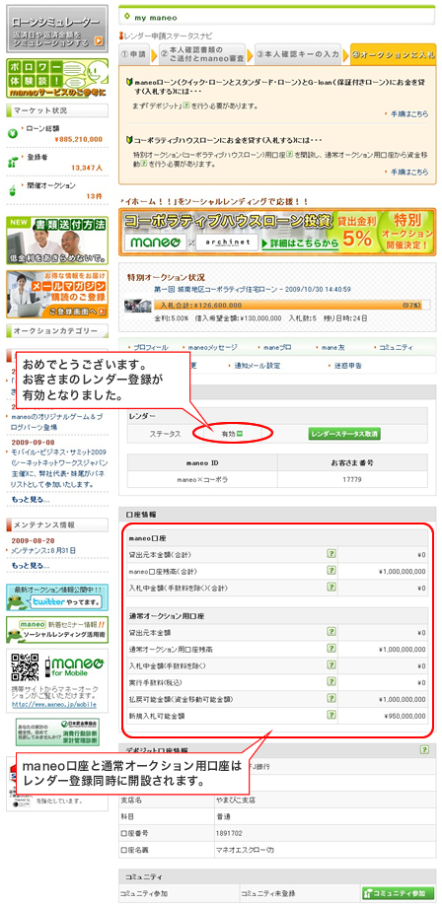Click コーポラティブハウスローン投資 banner
The height and width of the screenshot is (908, 442).
pyautogui.click(x=277, y=232)
